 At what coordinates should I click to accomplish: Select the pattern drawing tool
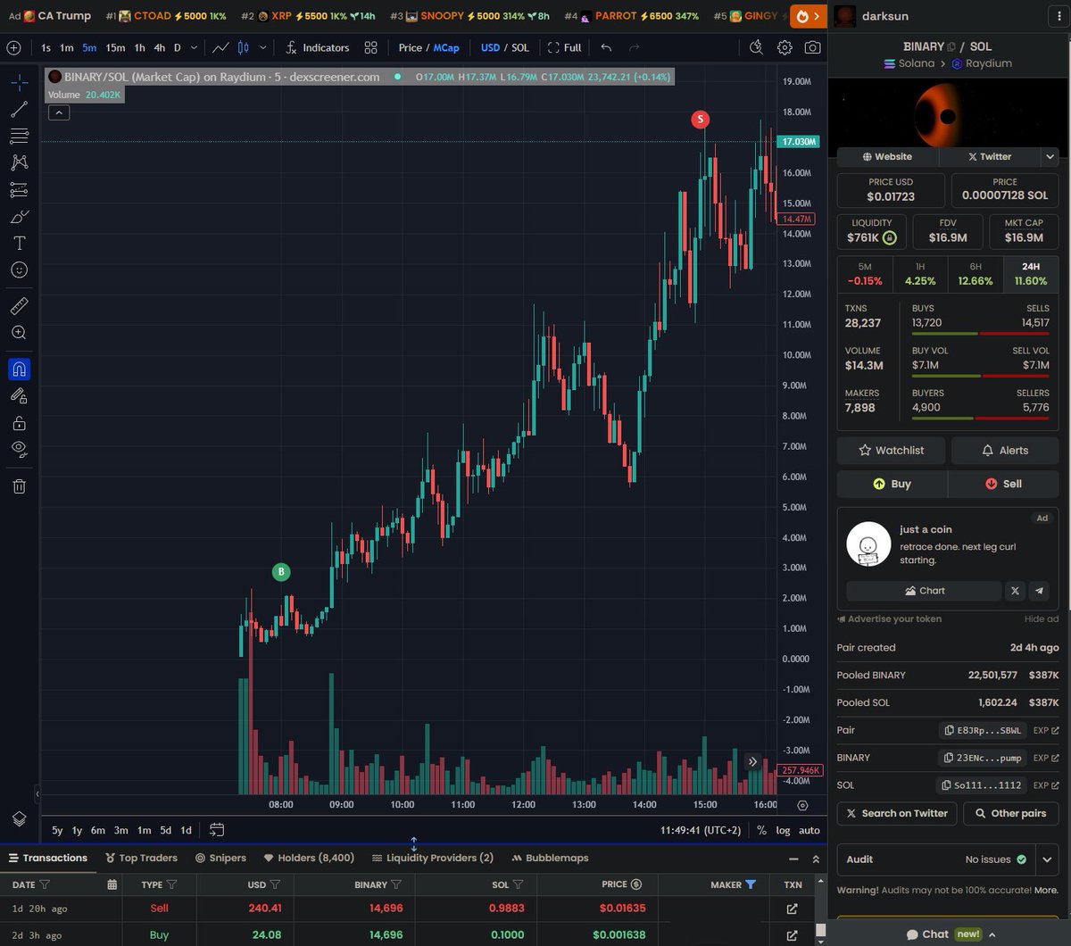click(x=20, y=163)
